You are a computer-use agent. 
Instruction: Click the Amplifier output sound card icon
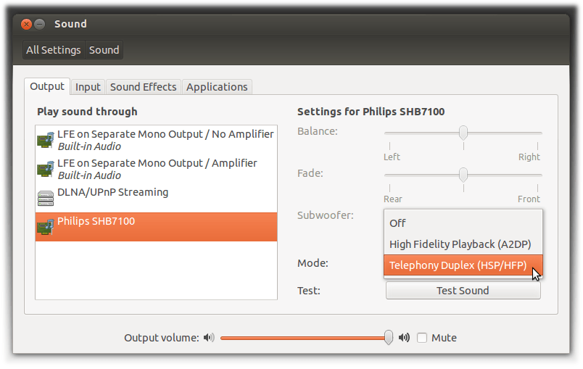tap(46, 169)
